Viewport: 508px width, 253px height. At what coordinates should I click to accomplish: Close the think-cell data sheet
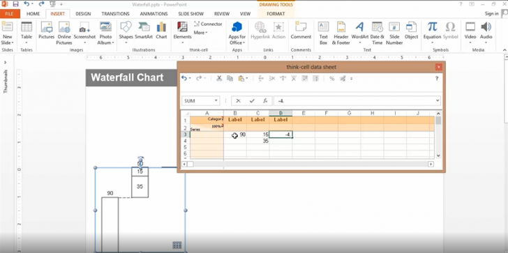coord(438,67)
